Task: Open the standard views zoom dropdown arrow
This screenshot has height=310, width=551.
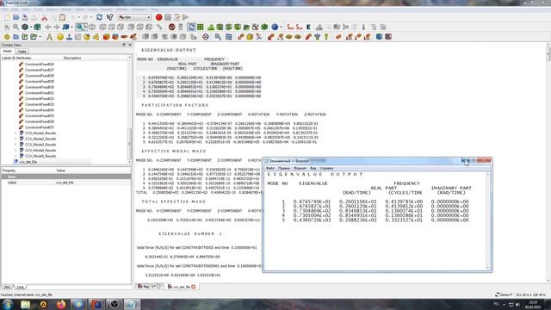Action: pos(85,27)
